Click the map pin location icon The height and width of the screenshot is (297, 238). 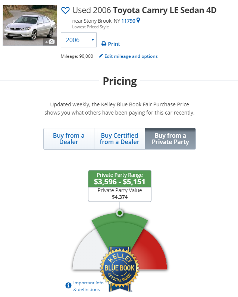pyautogui.click(x=138, y=21)
